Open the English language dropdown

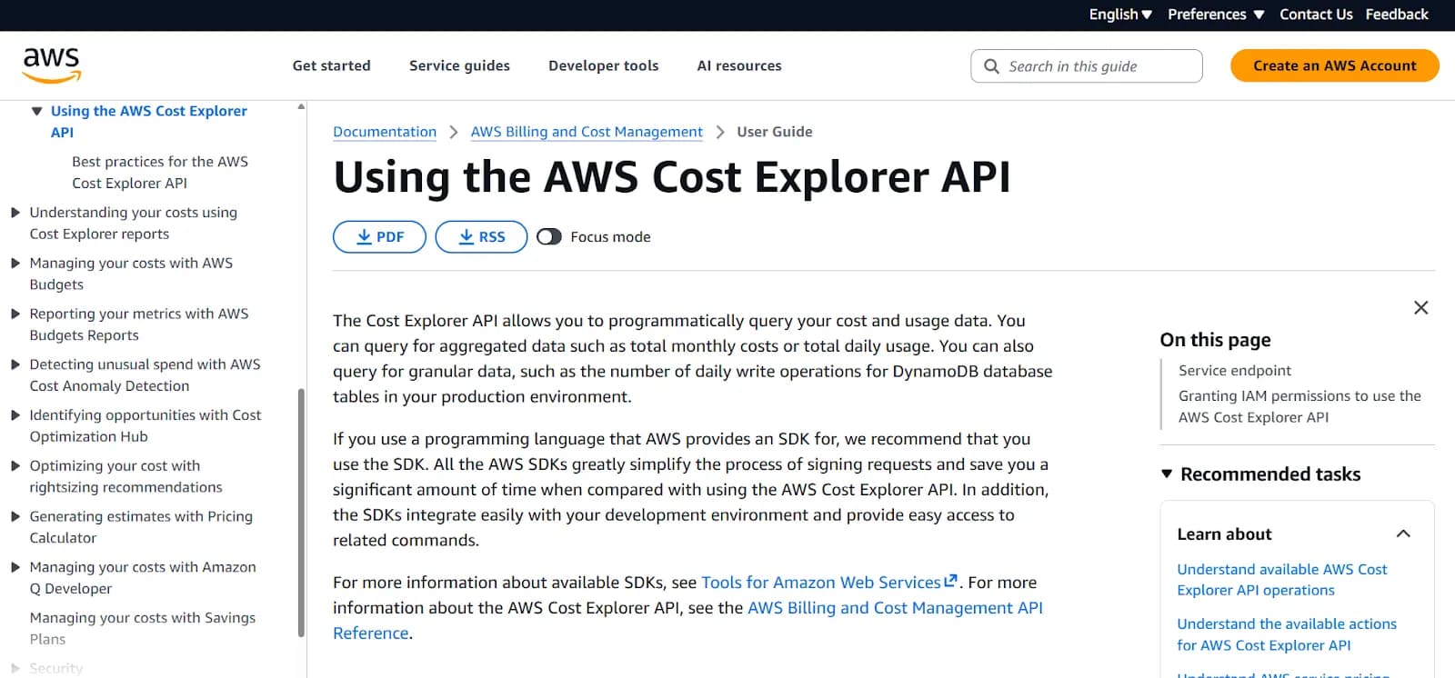click(1120, 15)
